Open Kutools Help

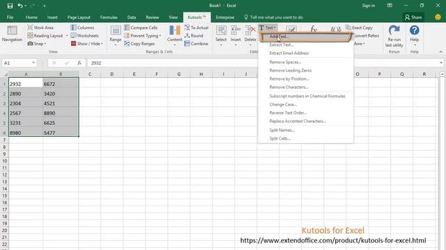[x=415, y=36]
